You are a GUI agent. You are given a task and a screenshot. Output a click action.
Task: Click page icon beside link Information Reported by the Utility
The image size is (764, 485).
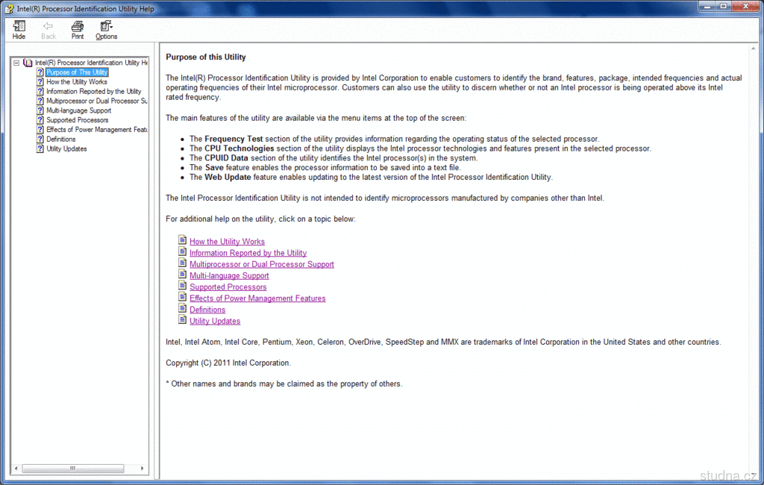click(x=182, y=251)
